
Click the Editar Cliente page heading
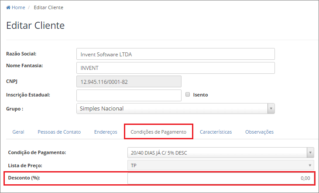point(35,25)
